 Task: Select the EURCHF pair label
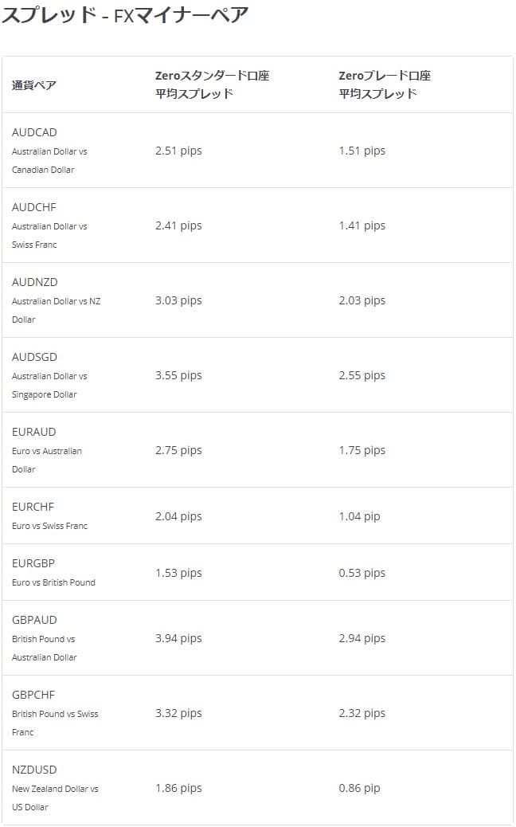tap(33, 507)
